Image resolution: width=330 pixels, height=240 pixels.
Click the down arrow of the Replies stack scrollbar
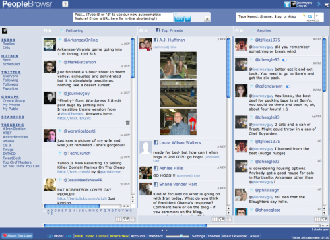tap(324, 213)
